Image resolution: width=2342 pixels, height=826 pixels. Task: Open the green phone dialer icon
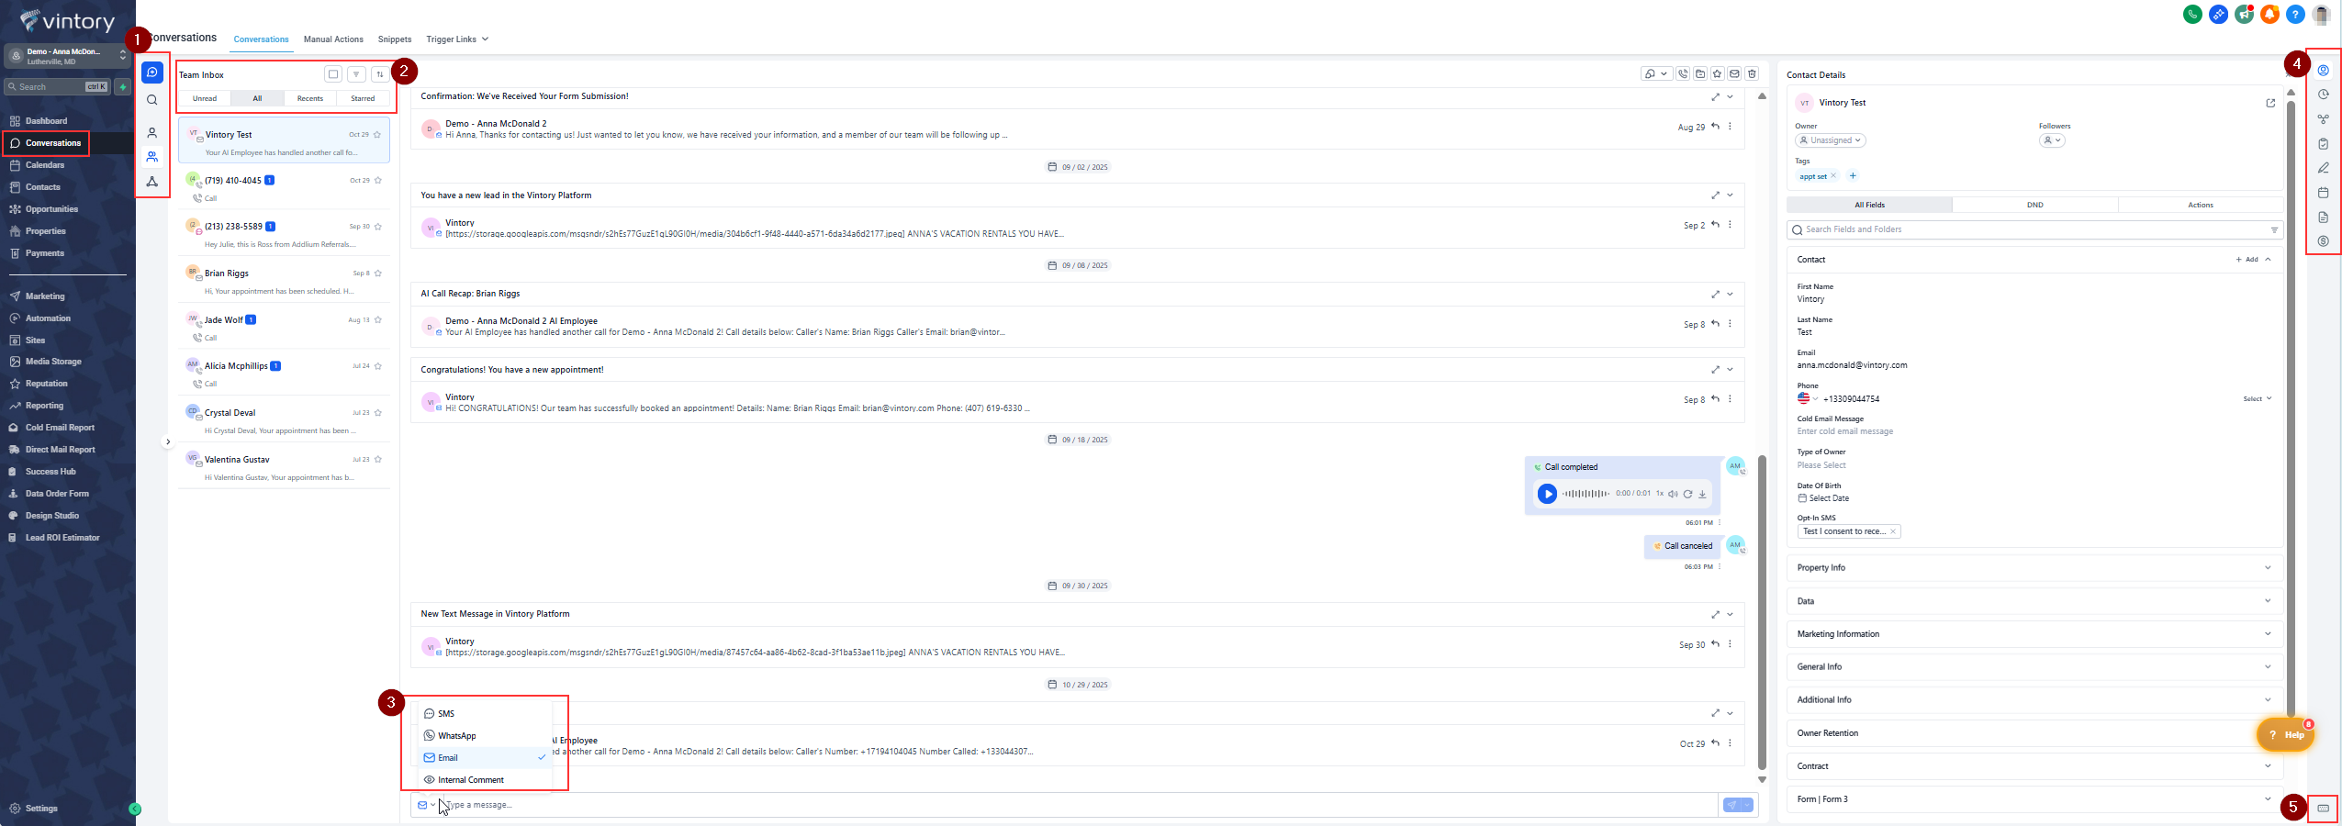2192,15
